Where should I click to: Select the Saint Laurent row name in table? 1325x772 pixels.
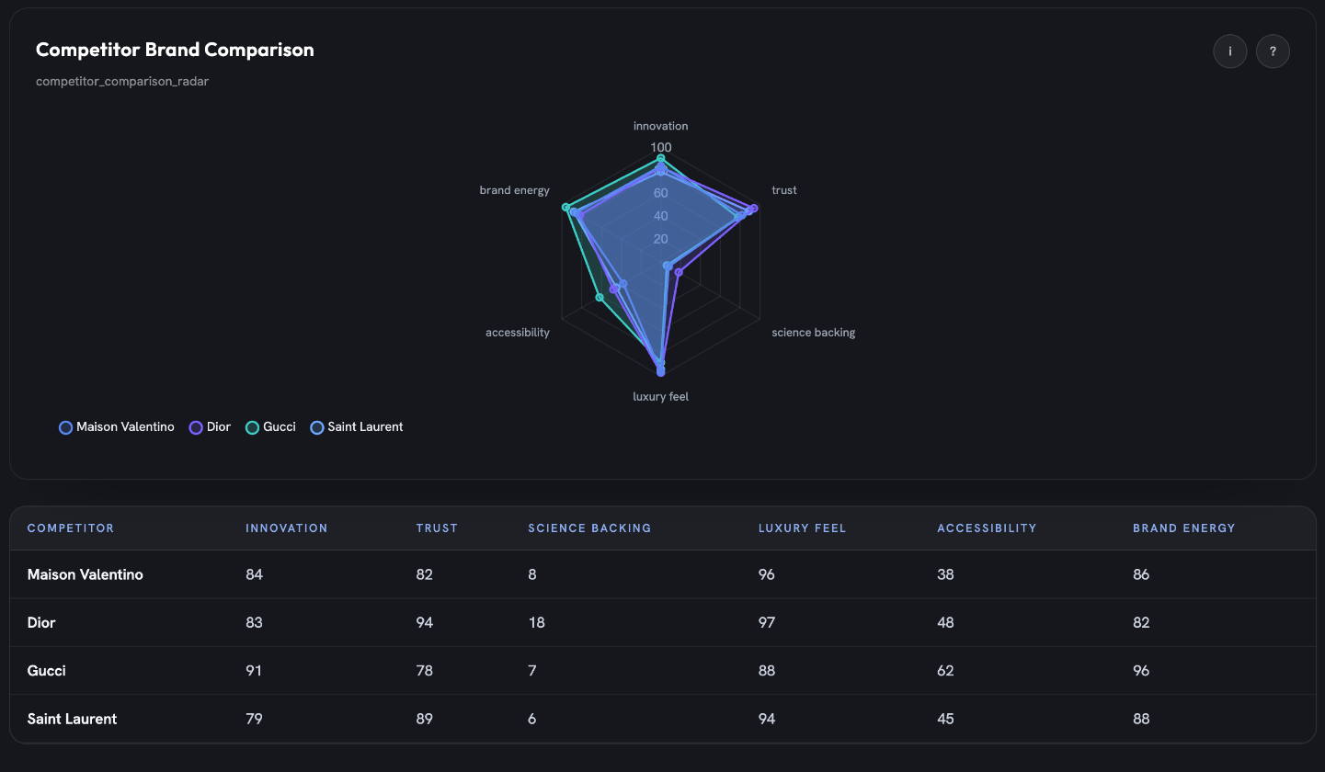click(73, 719)
